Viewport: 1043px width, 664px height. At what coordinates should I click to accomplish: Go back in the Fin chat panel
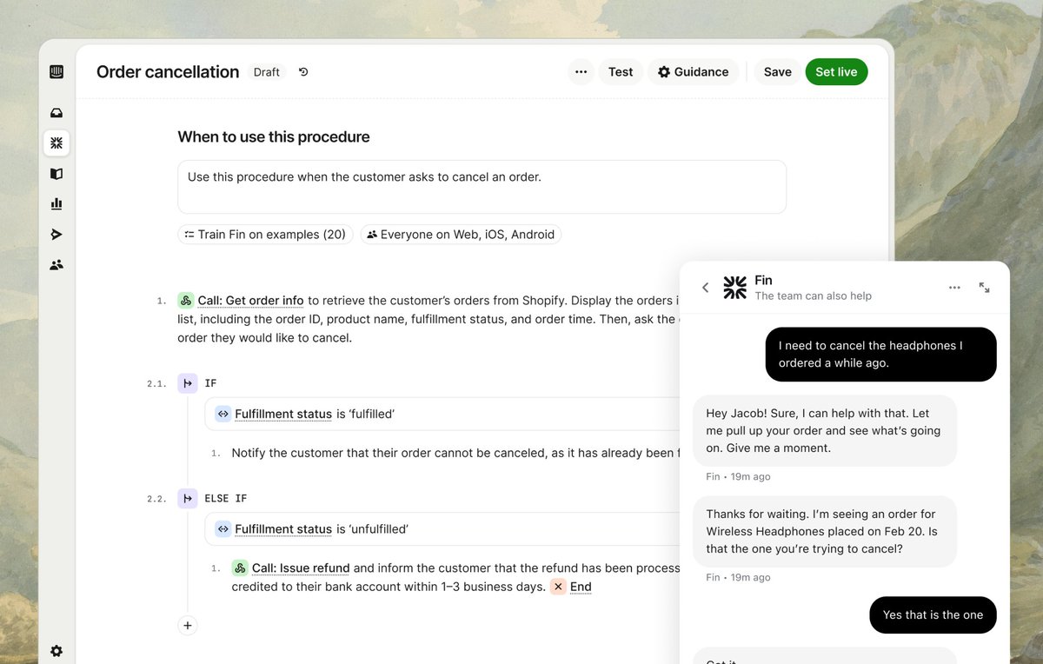point(705,288)
